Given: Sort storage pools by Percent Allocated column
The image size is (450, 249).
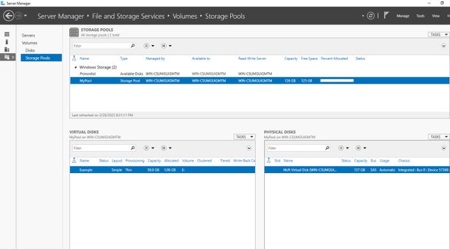Looking at the screenshot, I should click(334, 59).
